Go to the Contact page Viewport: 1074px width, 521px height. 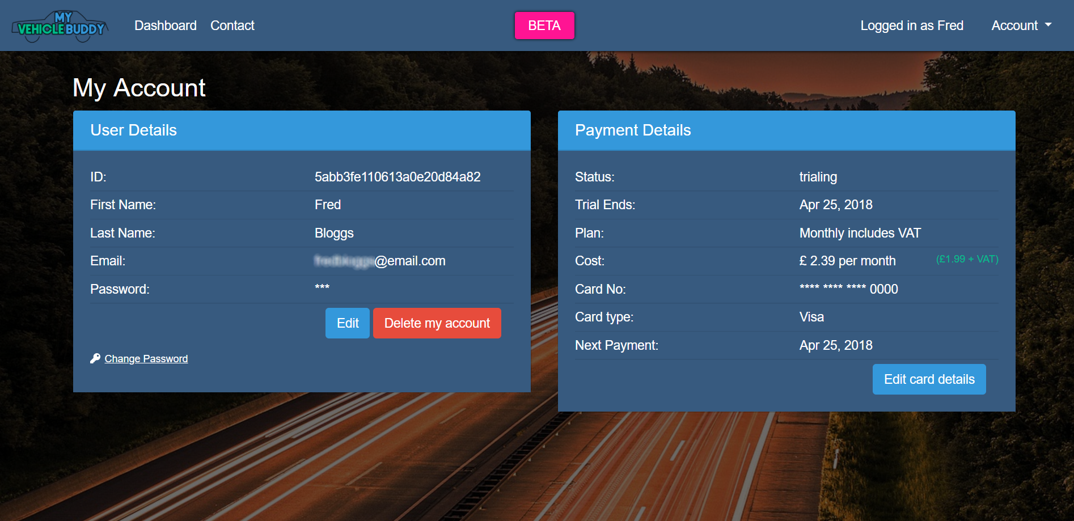click(x=232, y=26)
